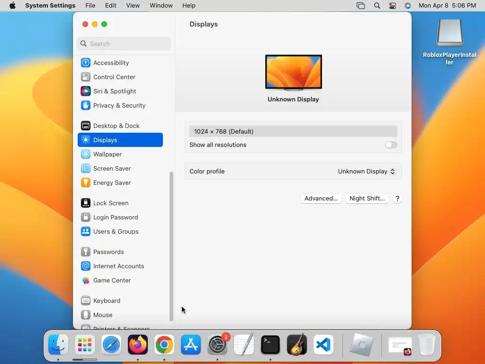Viewport: 485px width, 364px height.
Task: Launch Google Chrome from the Dock
Action: [x=164, y=345]
